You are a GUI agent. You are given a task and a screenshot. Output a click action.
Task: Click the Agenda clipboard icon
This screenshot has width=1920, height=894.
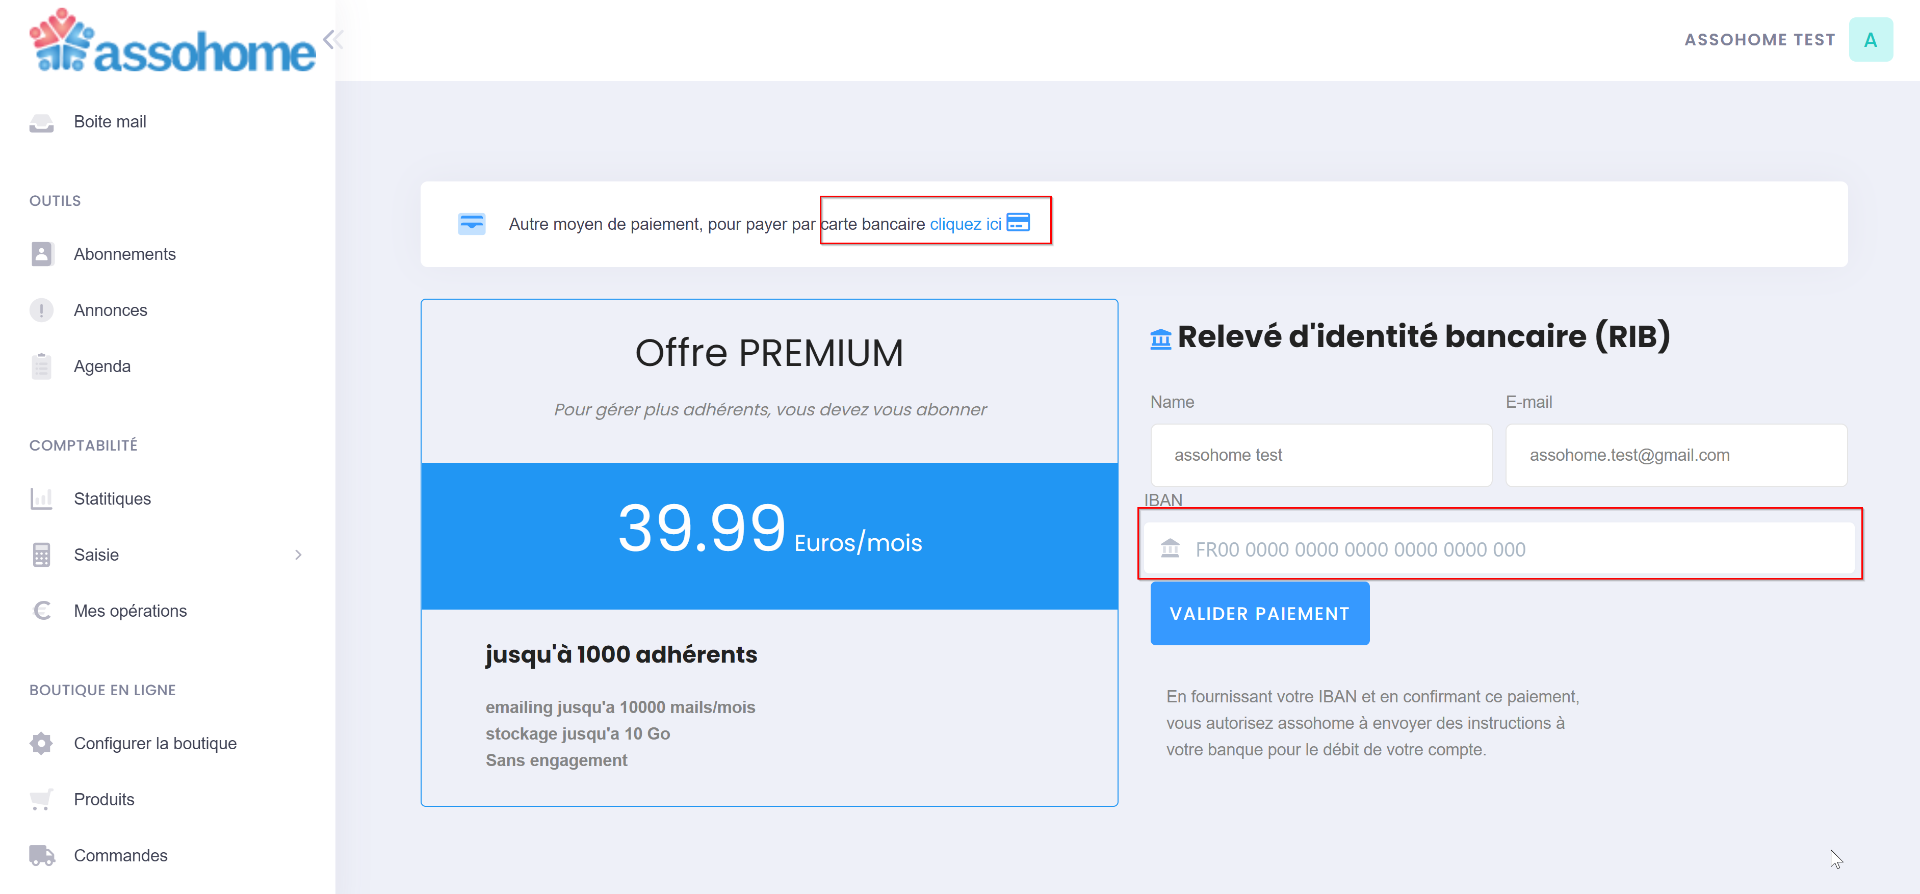coord(42,366)
